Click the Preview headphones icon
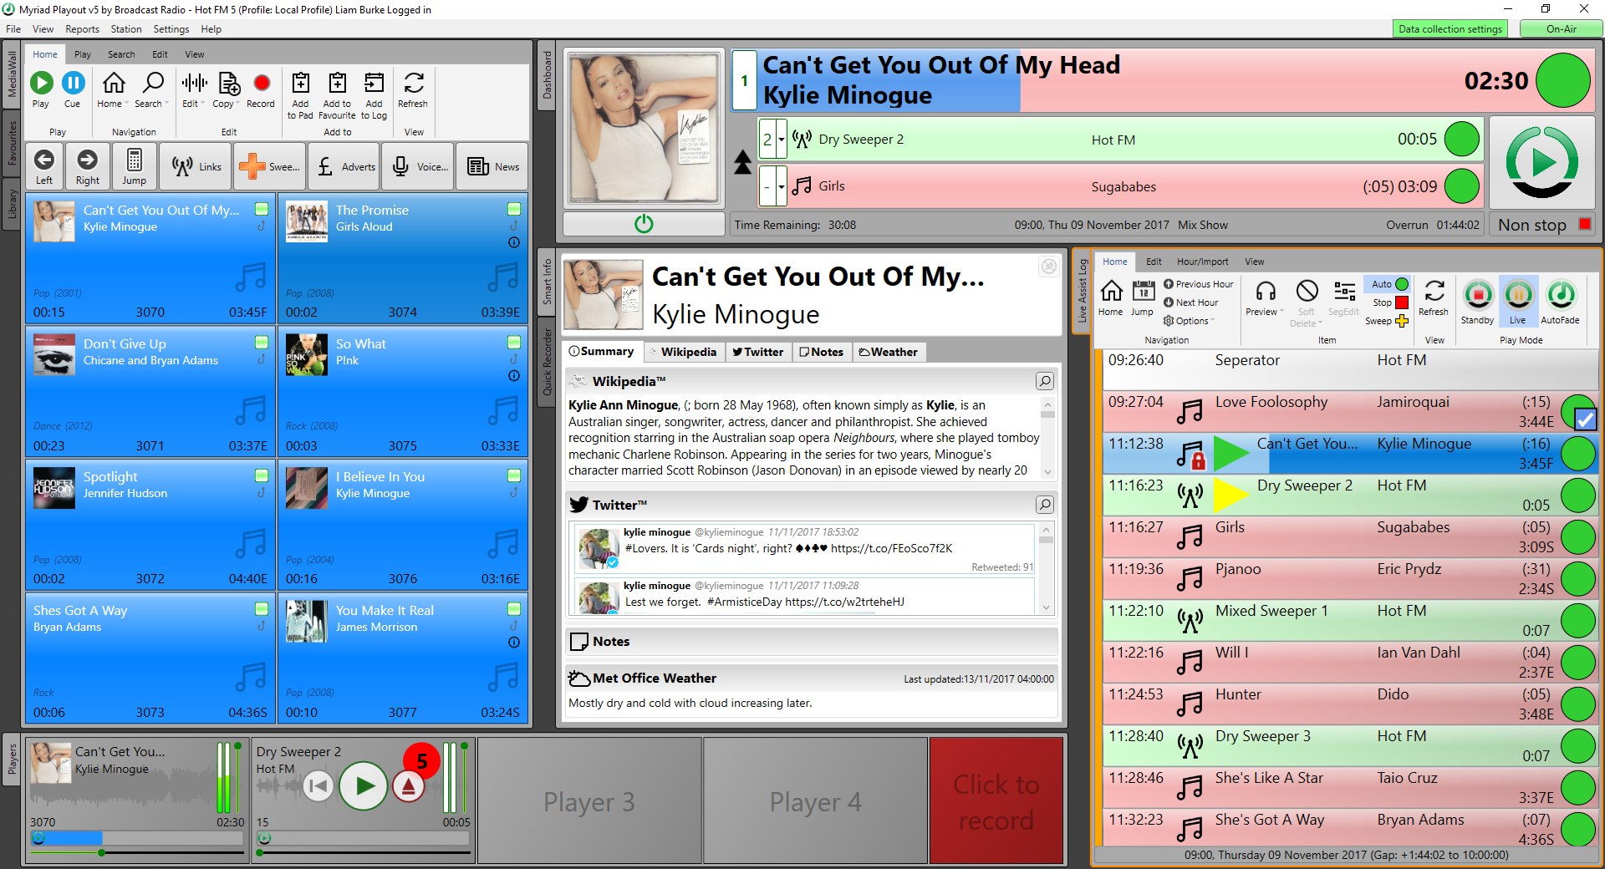The width and height of the screenshot is (1605, 869). [1266, 292]
